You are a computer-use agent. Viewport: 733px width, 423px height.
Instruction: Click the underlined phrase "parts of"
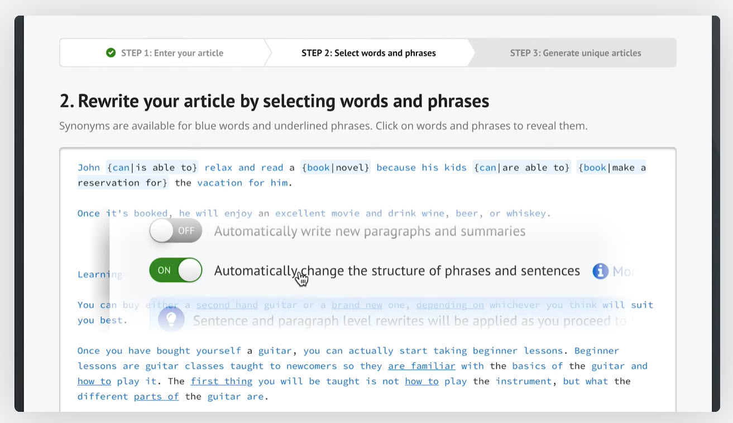click(156, 396)
